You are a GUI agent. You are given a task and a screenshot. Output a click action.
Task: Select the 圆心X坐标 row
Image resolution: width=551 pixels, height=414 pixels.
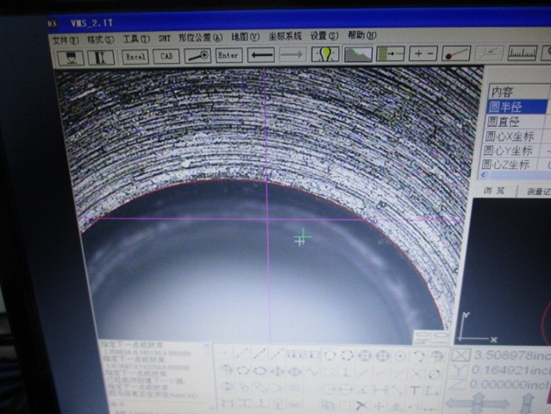coord(515,136)
